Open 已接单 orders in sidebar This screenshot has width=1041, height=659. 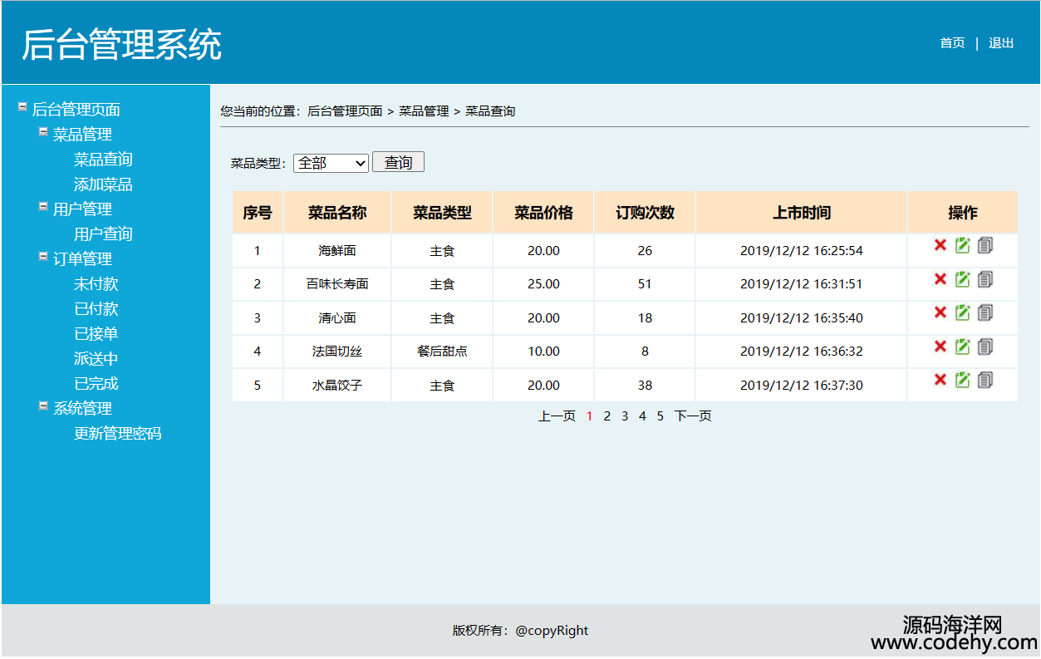[96, 334]
